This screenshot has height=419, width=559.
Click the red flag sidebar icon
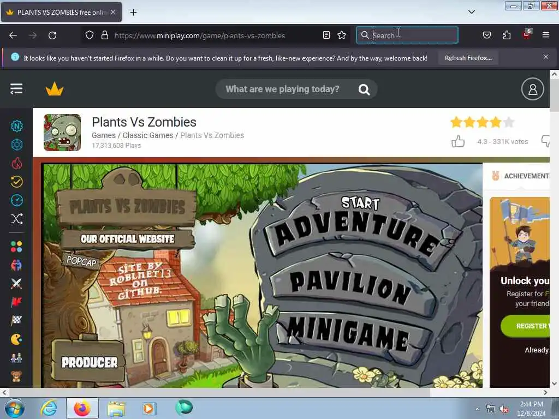(16, 302)
